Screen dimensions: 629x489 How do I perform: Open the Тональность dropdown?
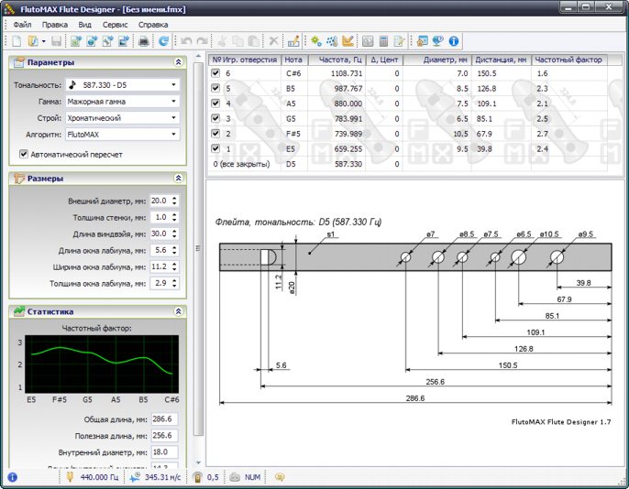(x=173, y=85)
